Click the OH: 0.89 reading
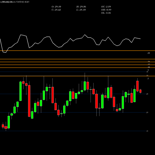 click(x=106, y=10)
